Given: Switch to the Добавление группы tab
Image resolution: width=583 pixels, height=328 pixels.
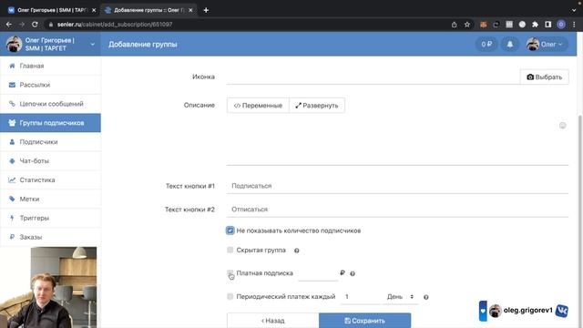Looking at the screenshot, I should click(x=148, y=10).
